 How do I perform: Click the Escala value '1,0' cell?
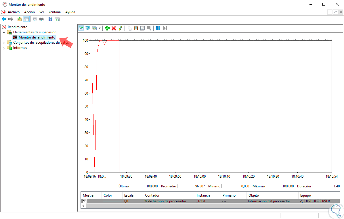[x=126, y=201]
